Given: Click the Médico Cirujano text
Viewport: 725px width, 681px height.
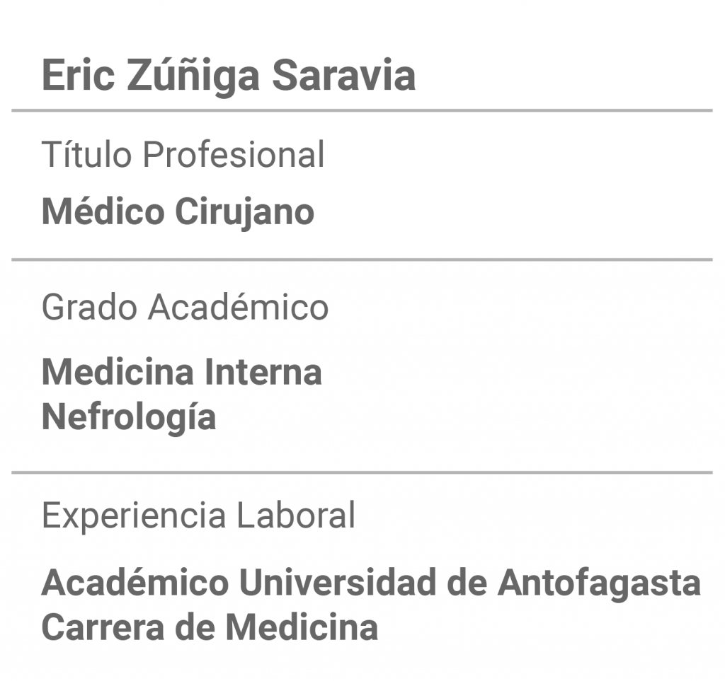Looking at the screenshot, I should (x=178, y=212).
